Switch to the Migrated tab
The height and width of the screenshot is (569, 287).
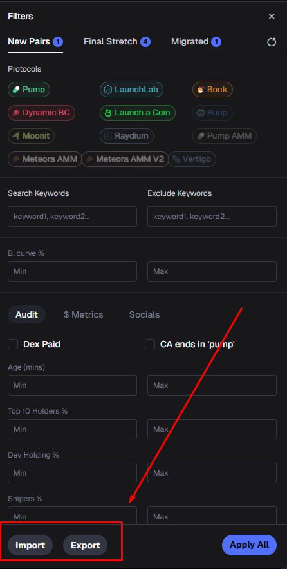coord(196,42)
